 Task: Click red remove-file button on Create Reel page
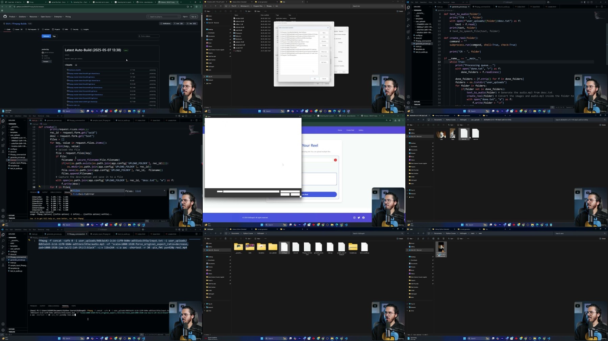click(335, 160)
